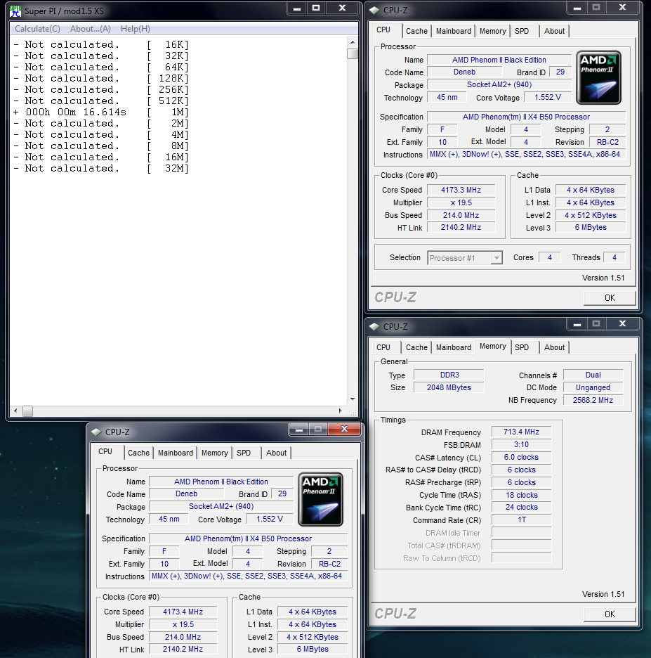Close the Super PI window
The image size is (651, 658).
[x=343, y=8]
